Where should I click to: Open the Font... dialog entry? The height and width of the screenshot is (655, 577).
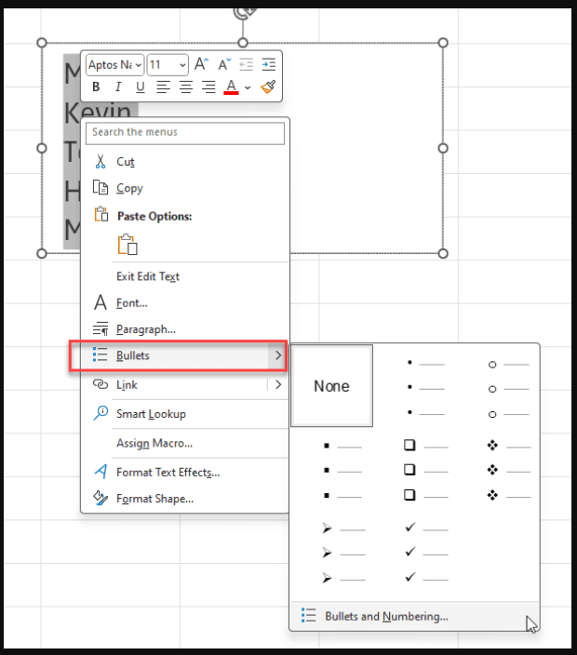tap(184, 303)
